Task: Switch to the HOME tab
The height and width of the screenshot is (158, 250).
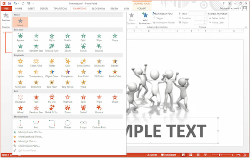Action: (x=19, y=8)
